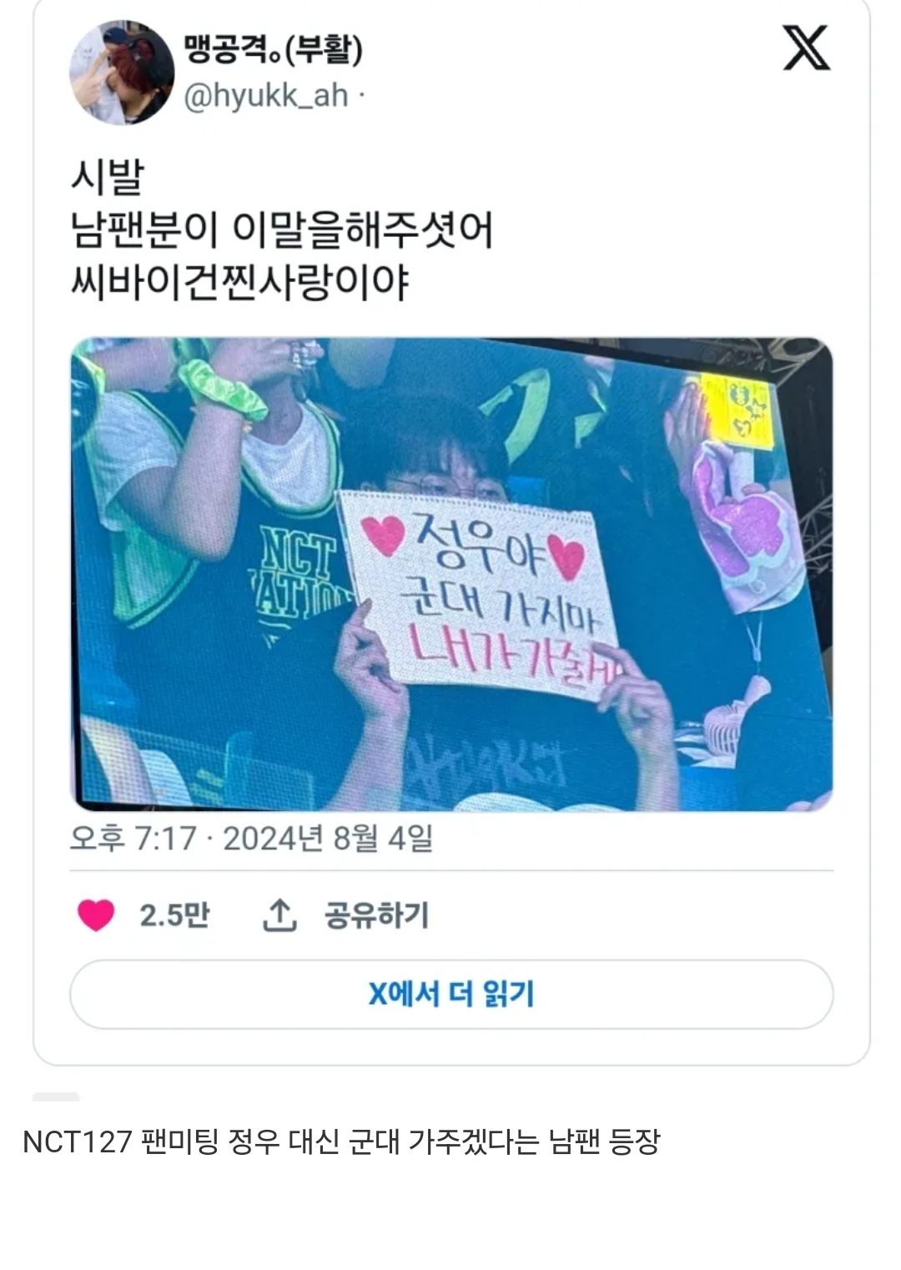The height and width of the screenshot is (1270, 901).
Task: Like the tweet with the pink heart
Action: [x=96, y=915]
